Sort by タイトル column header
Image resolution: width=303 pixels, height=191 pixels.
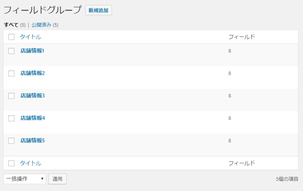(30, 37)
